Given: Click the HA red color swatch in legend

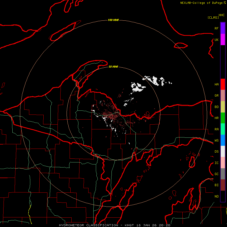Looking at the screenshot, I should [x=223, y=84].
